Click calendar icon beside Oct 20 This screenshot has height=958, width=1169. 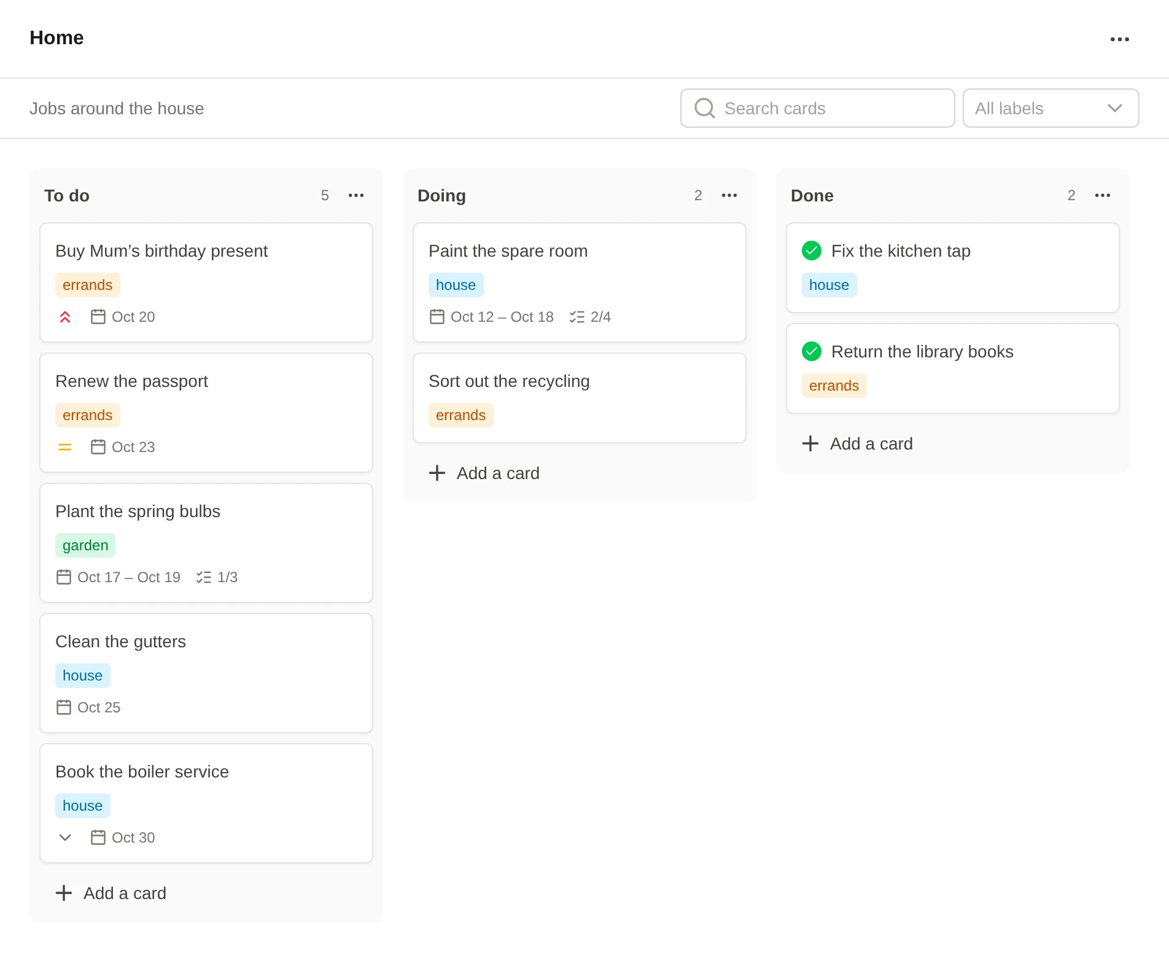pos(98,317)
